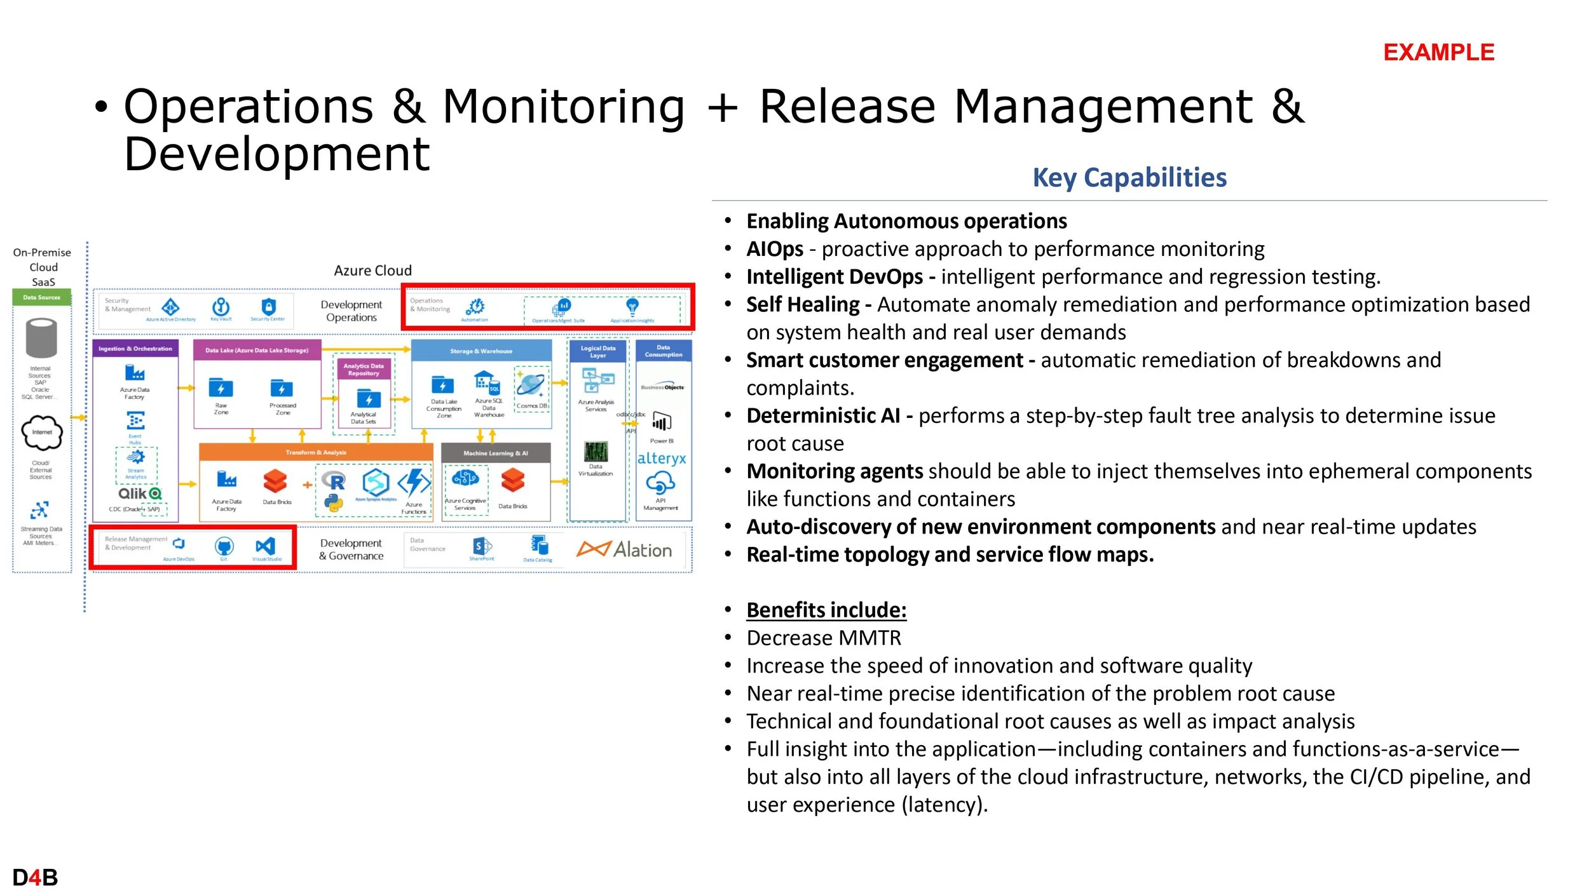This screenshot has width=1589, height=893.
Task: Click the Key Capabilities heading
Action: coord(1129,177)
